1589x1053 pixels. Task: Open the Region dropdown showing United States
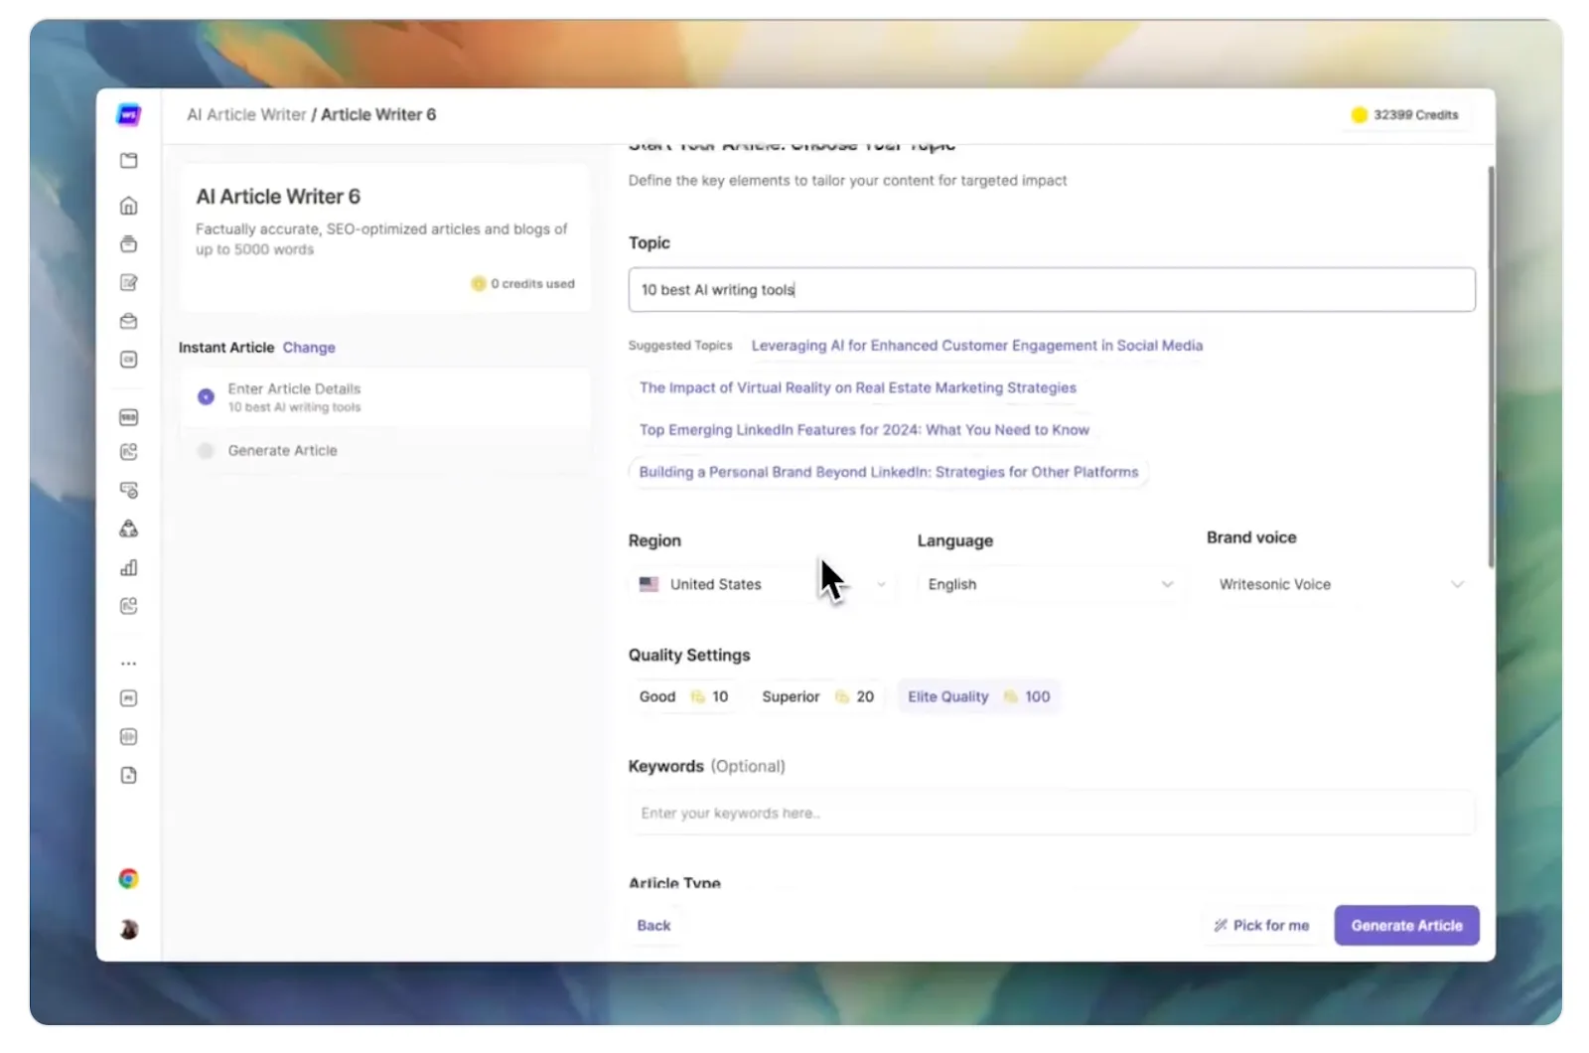tap(762, 585)
